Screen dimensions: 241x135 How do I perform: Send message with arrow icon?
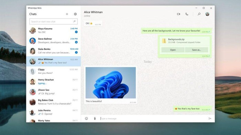pos(210,119)
